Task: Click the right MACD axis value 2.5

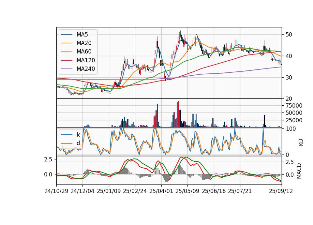Action: 290,162
